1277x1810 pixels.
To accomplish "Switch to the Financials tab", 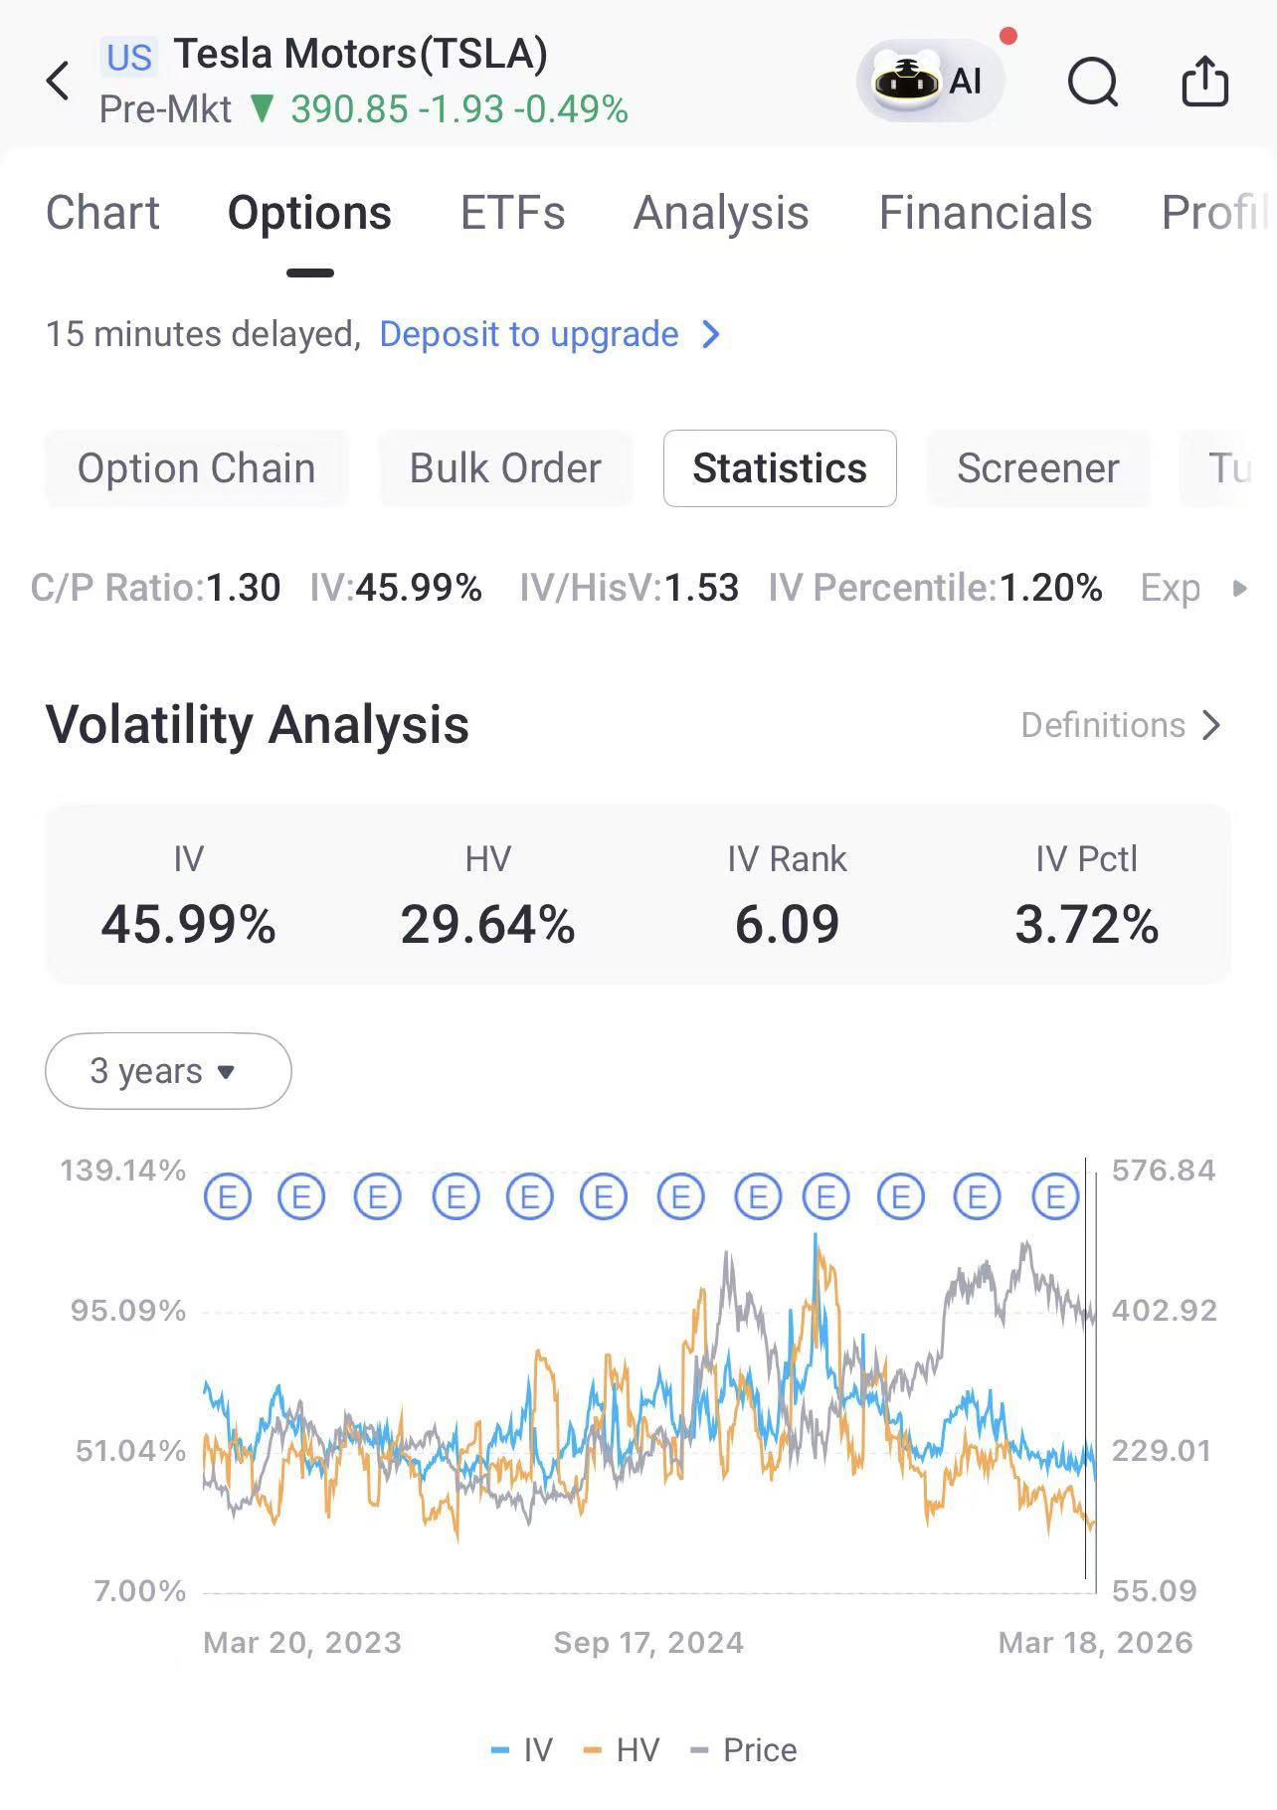I will click(985, 213).
